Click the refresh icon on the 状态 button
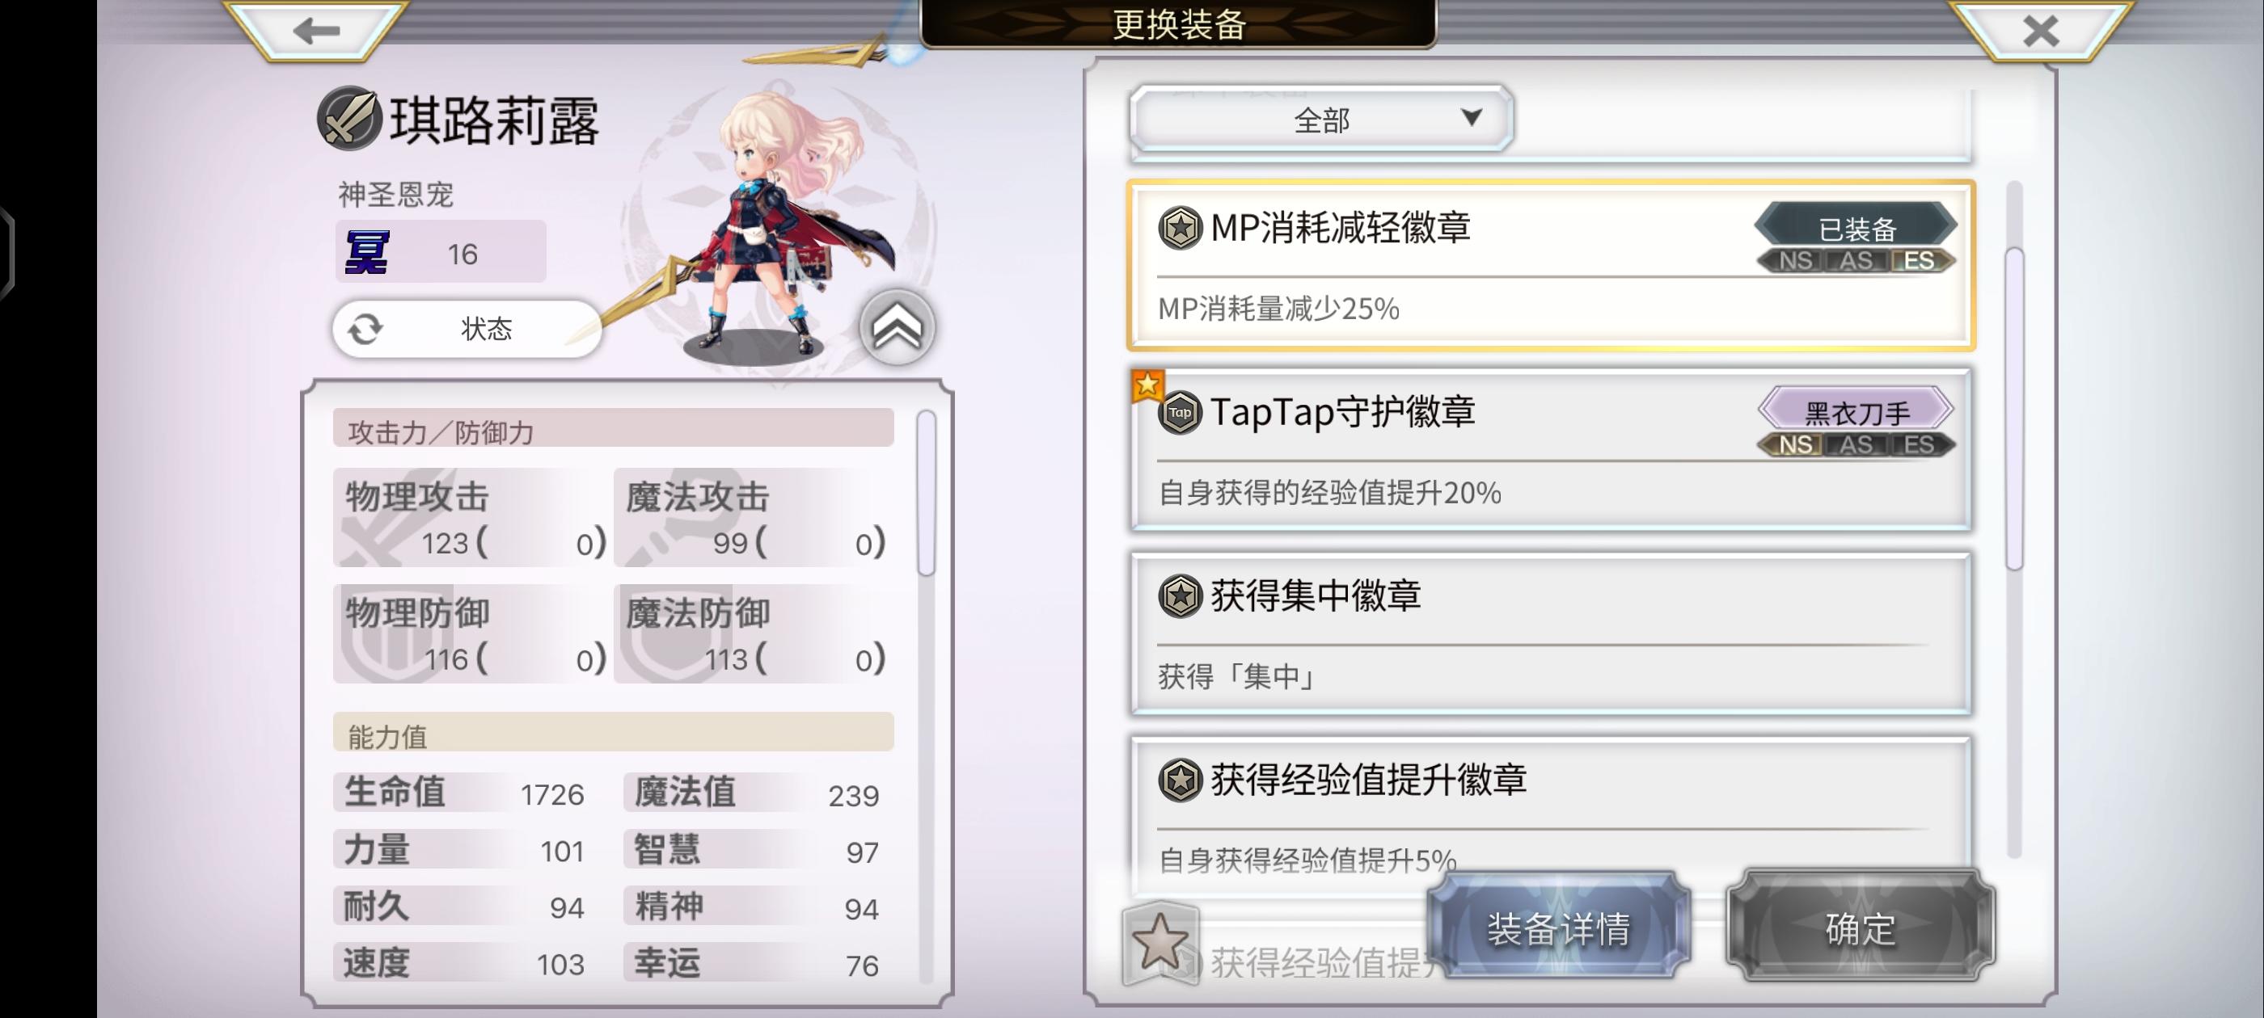2264x1018 pixels. [365, 330]
